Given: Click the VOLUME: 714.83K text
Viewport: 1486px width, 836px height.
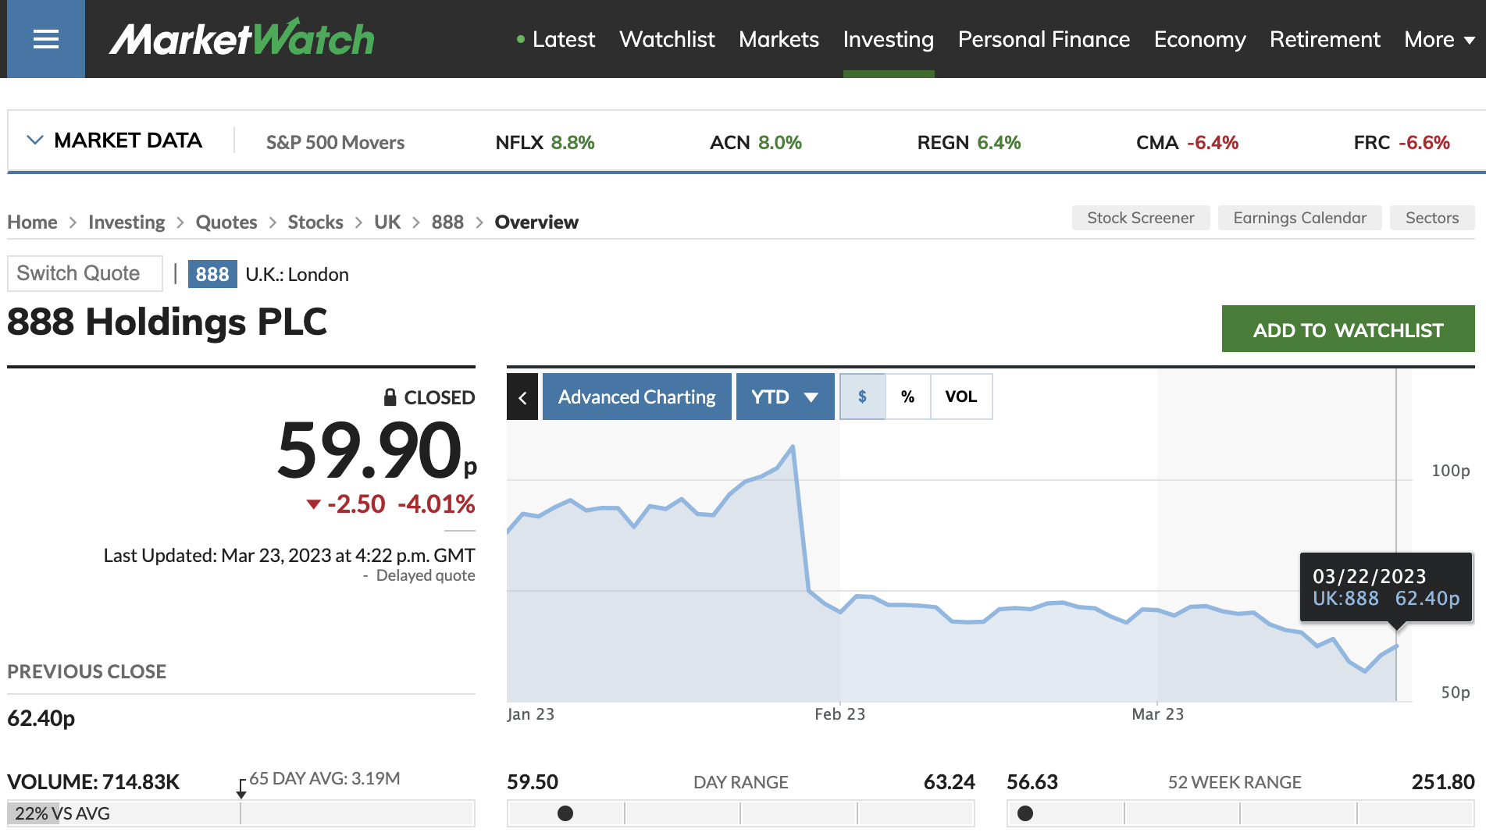Looking at the screenshot, I should point(94,782).
